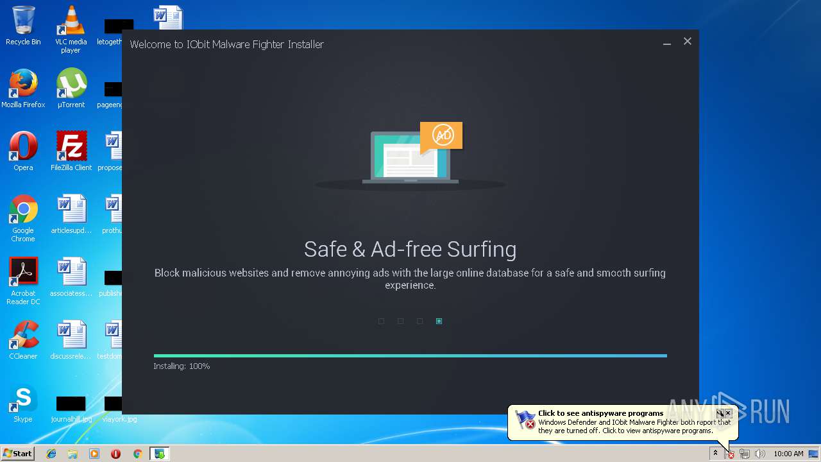This screenshot has width=821, height=462.
Task: Launch Windows Media Player from taskbar
Action: point(94,454)
